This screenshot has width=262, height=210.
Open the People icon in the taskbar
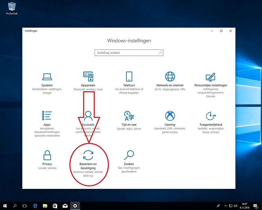(218, 206)
